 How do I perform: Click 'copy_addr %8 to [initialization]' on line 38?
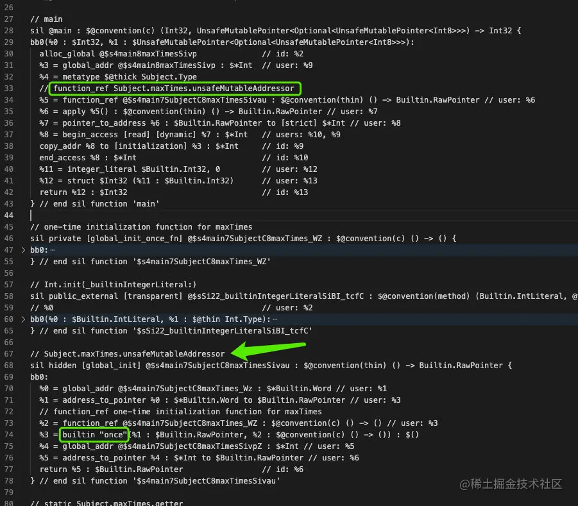[x=113, y=146]
